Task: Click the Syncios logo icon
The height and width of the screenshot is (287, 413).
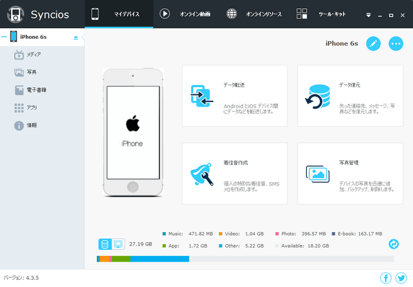Action: click(x=15, y=15)
